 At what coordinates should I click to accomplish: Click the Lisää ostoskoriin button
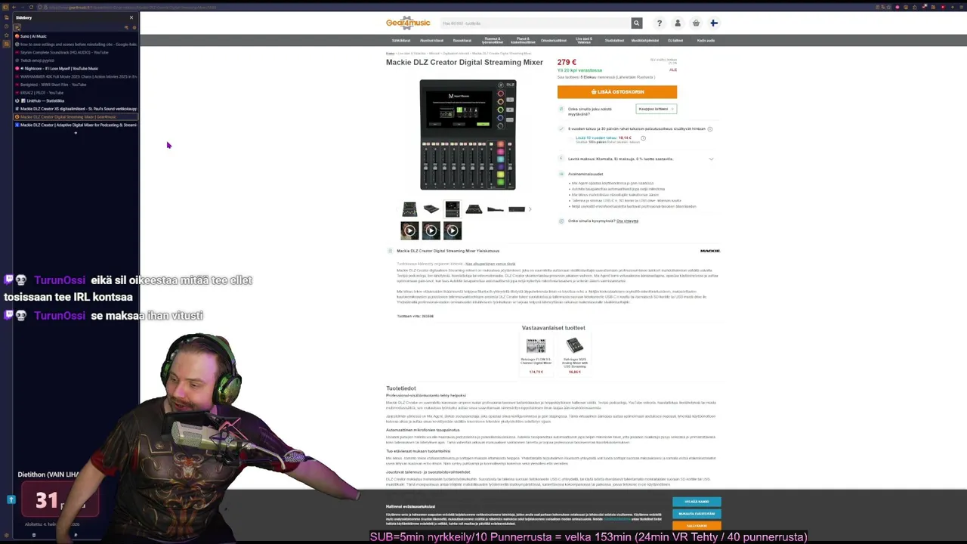pos(617,92)
